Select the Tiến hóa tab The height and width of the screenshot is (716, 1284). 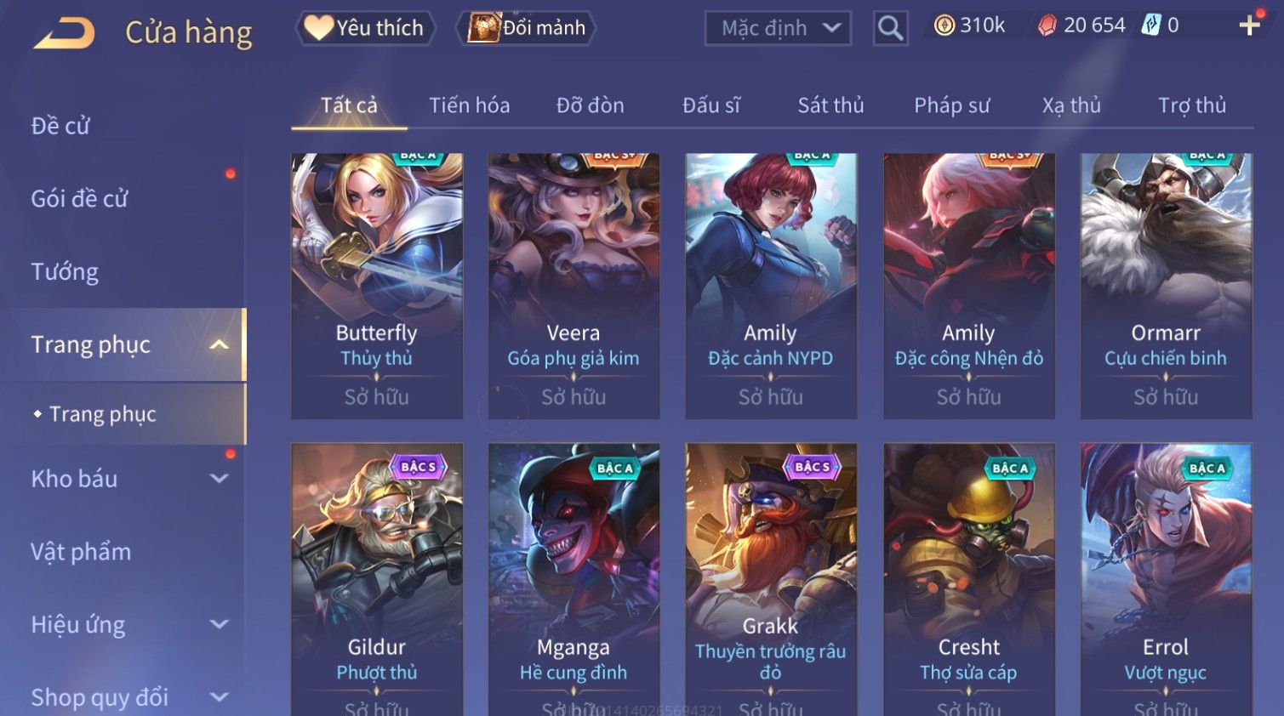point(469,105)
